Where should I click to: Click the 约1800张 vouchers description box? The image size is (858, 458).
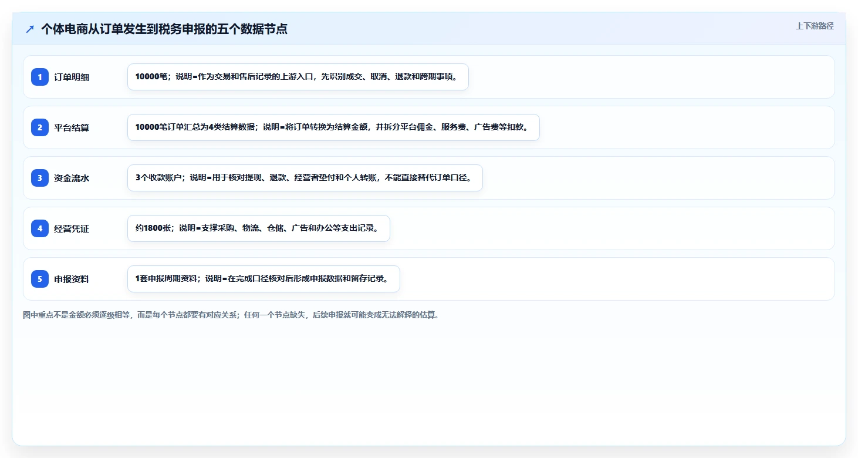[259, 228]
